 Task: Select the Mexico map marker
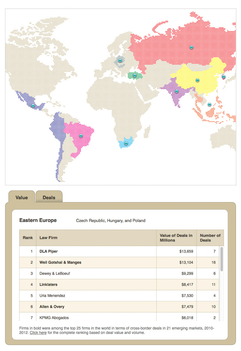click(33, 106)
